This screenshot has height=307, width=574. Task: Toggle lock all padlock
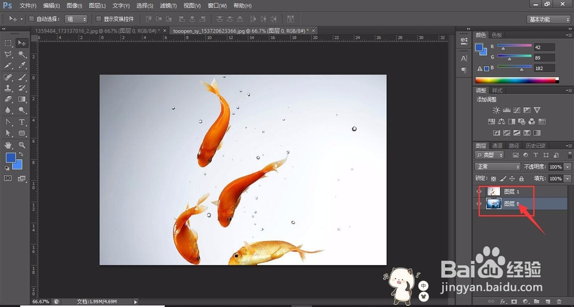tap(521, 178)
